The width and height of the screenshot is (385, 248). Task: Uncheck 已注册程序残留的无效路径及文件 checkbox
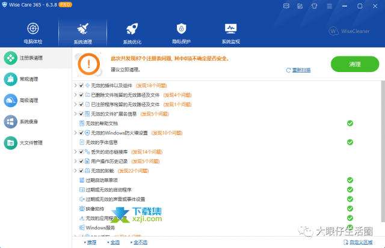click(x=81, y=104)
